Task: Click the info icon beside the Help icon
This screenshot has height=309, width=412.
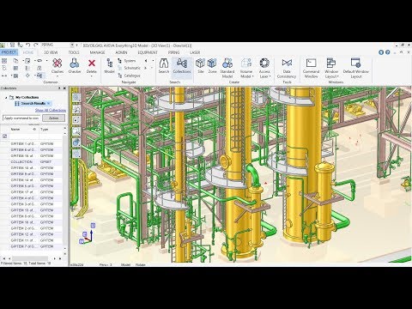Action: click(x=381, y=52)
